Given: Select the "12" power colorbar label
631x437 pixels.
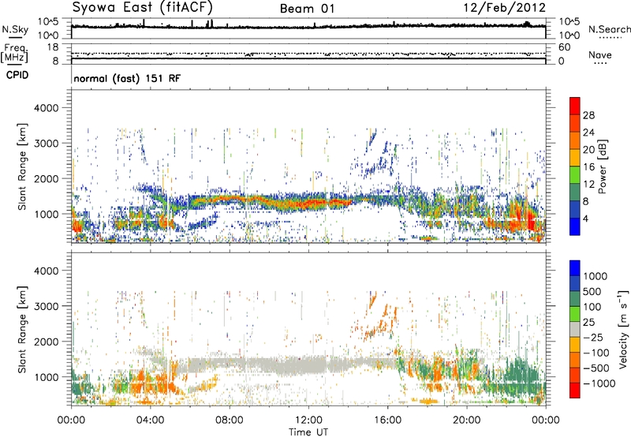Looking at the screenshot, I should point(588,185).
